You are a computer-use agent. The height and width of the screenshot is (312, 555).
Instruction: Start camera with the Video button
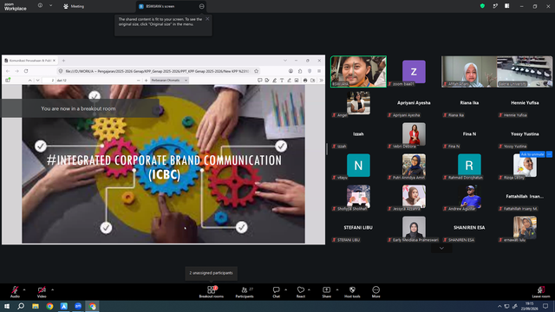click(42, 291)
